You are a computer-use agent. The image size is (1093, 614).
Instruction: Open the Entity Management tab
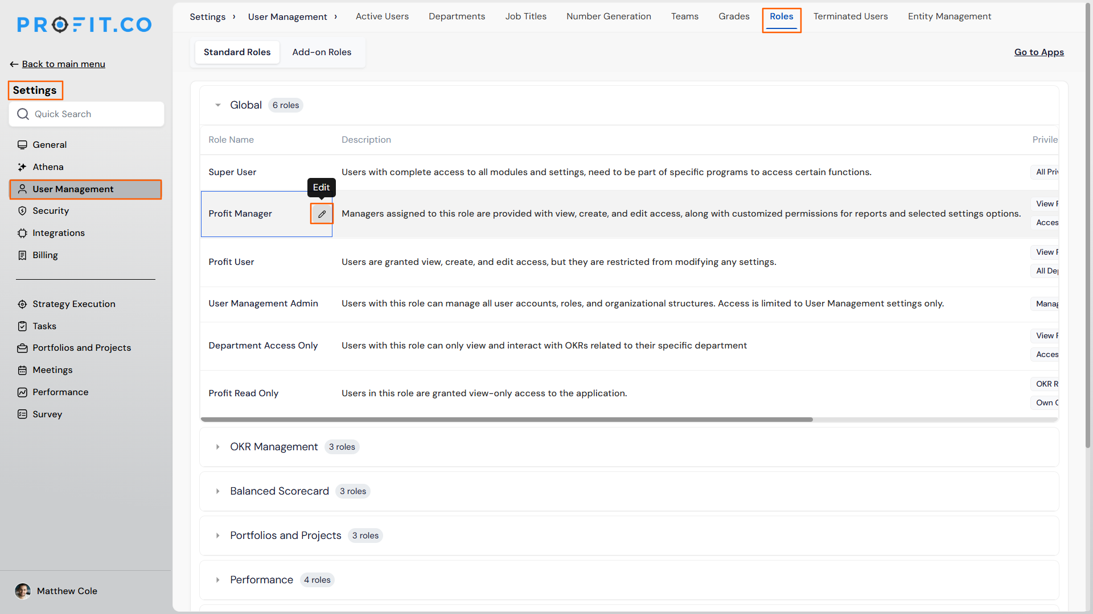pos(949,16)
